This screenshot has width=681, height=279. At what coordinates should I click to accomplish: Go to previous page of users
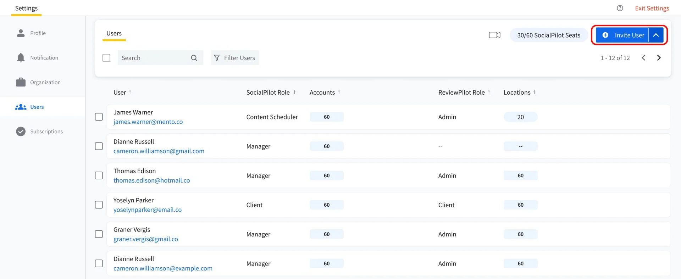coord(643,58)
